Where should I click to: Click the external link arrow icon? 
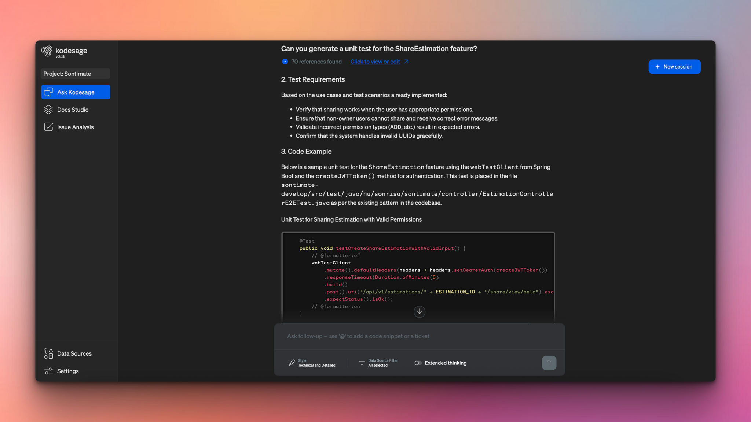pos(406,62)
